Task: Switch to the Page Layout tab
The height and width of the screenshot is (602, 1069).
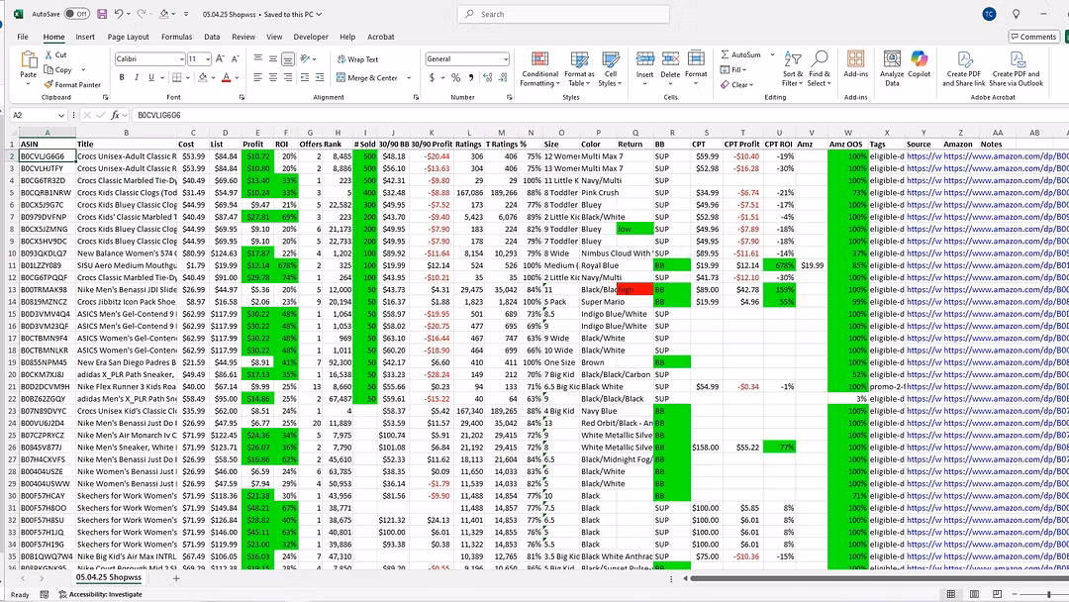Action: [129, 37]
